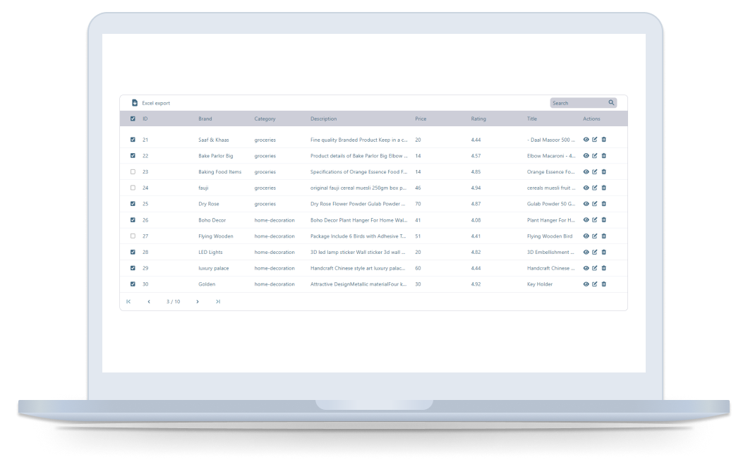Image resolution: width=748 pixels, height=467 pixels.
Task: View details for the Flying Wooden row
Action: pos(586,236)
